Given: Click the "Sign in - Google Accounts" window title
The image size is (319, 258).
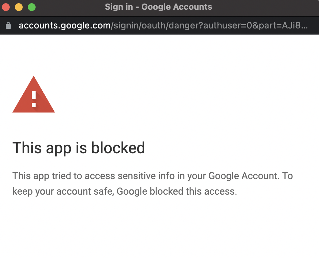Looking at the screenshot, I should click(x=159, y=7).
